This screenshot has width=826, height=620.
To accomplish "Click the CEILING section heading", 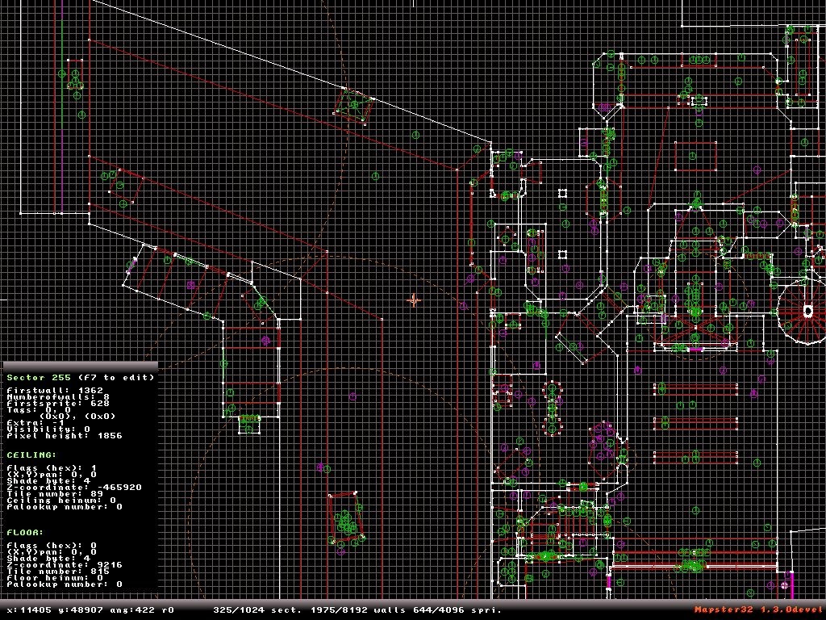I will tap(31, 455).
